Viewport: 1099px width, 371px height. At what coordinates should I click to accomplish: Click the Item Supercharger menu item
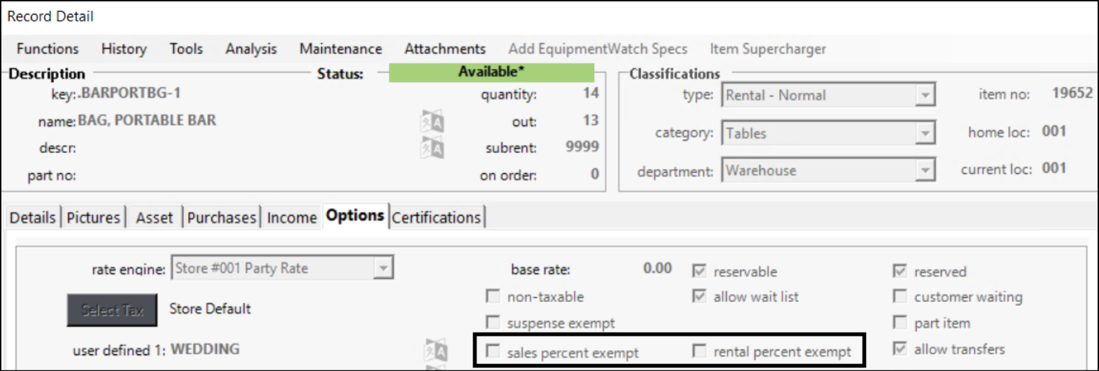pyautogui.click(x=767, y=49)
